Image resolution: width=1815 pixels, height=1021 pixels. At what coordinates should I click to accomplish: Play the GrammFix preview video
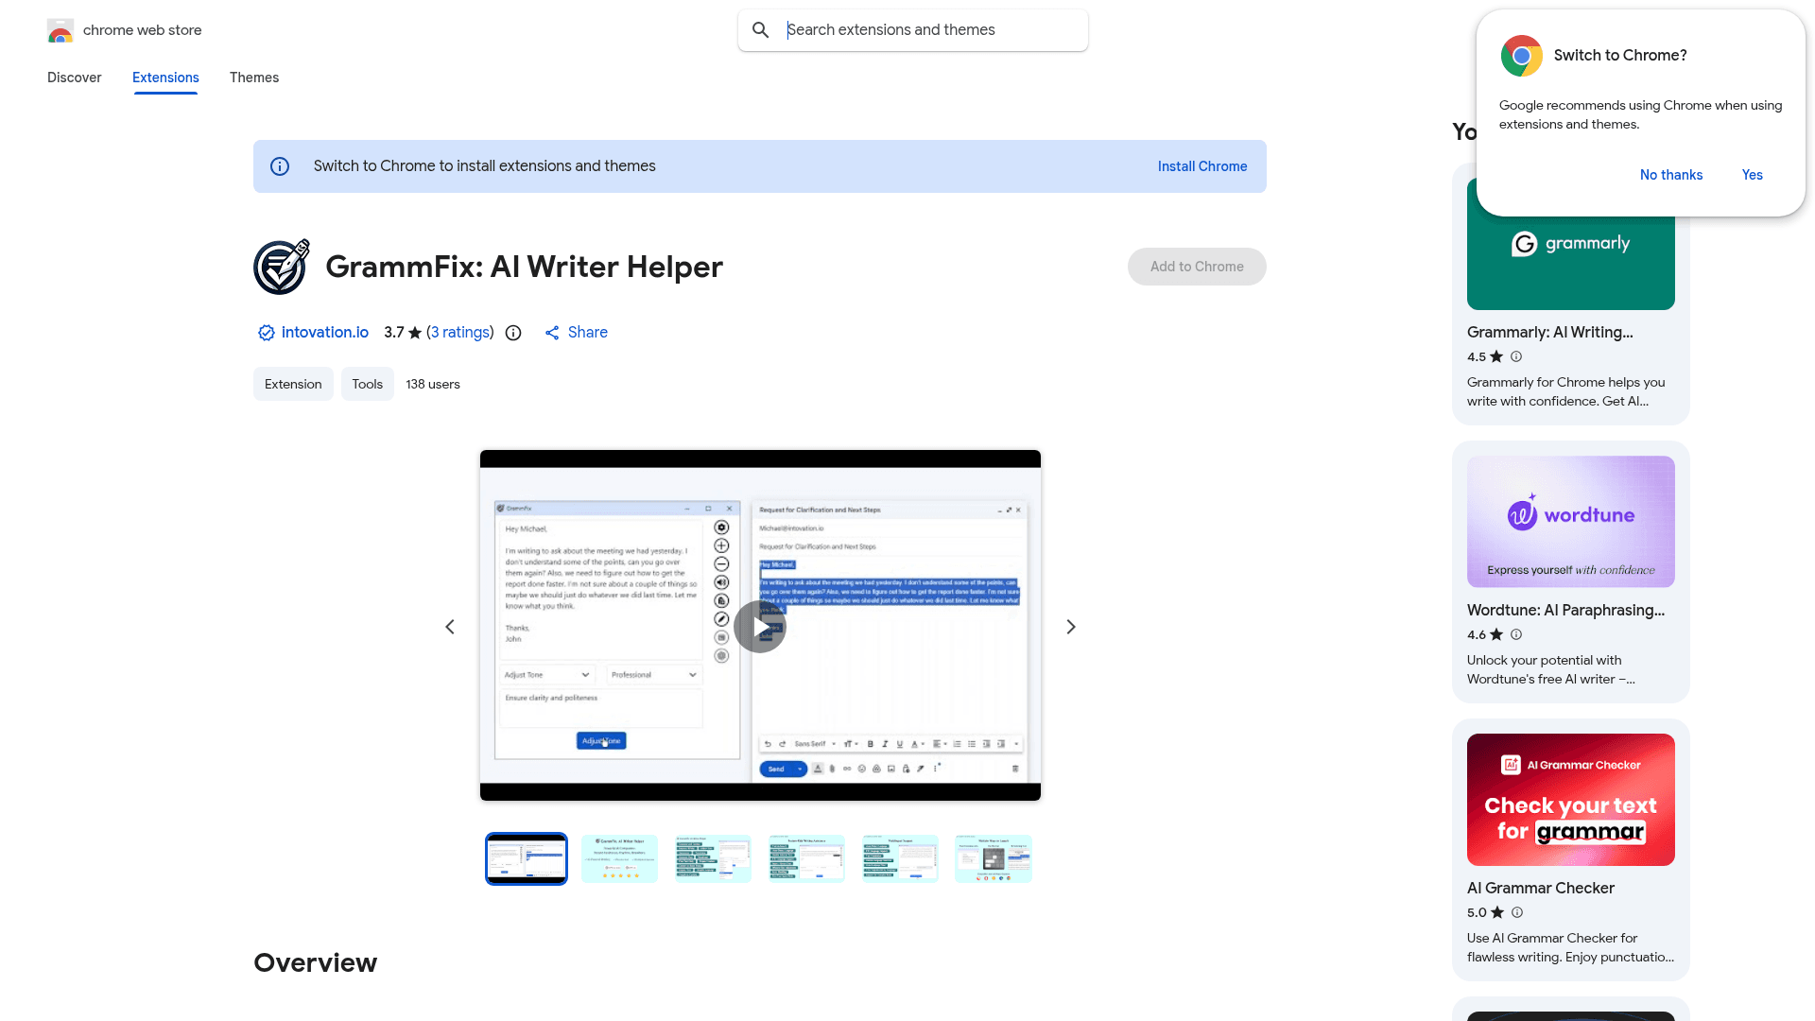760,627
